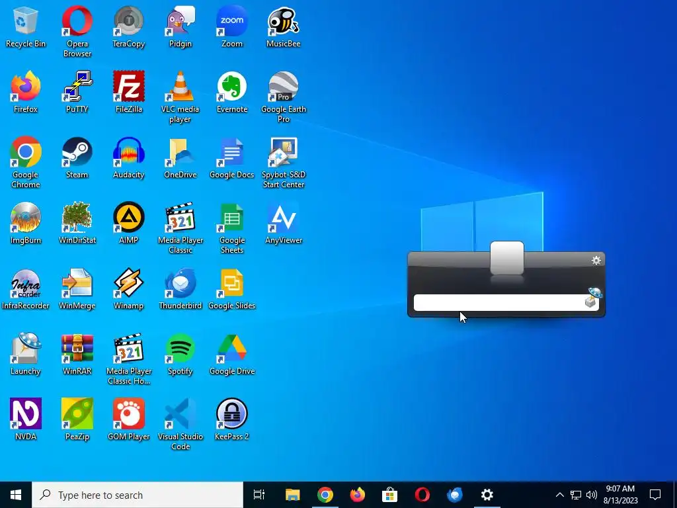Open Launchy options gear icon
This screenshot has width=677, height=508.
pos(596,260)
